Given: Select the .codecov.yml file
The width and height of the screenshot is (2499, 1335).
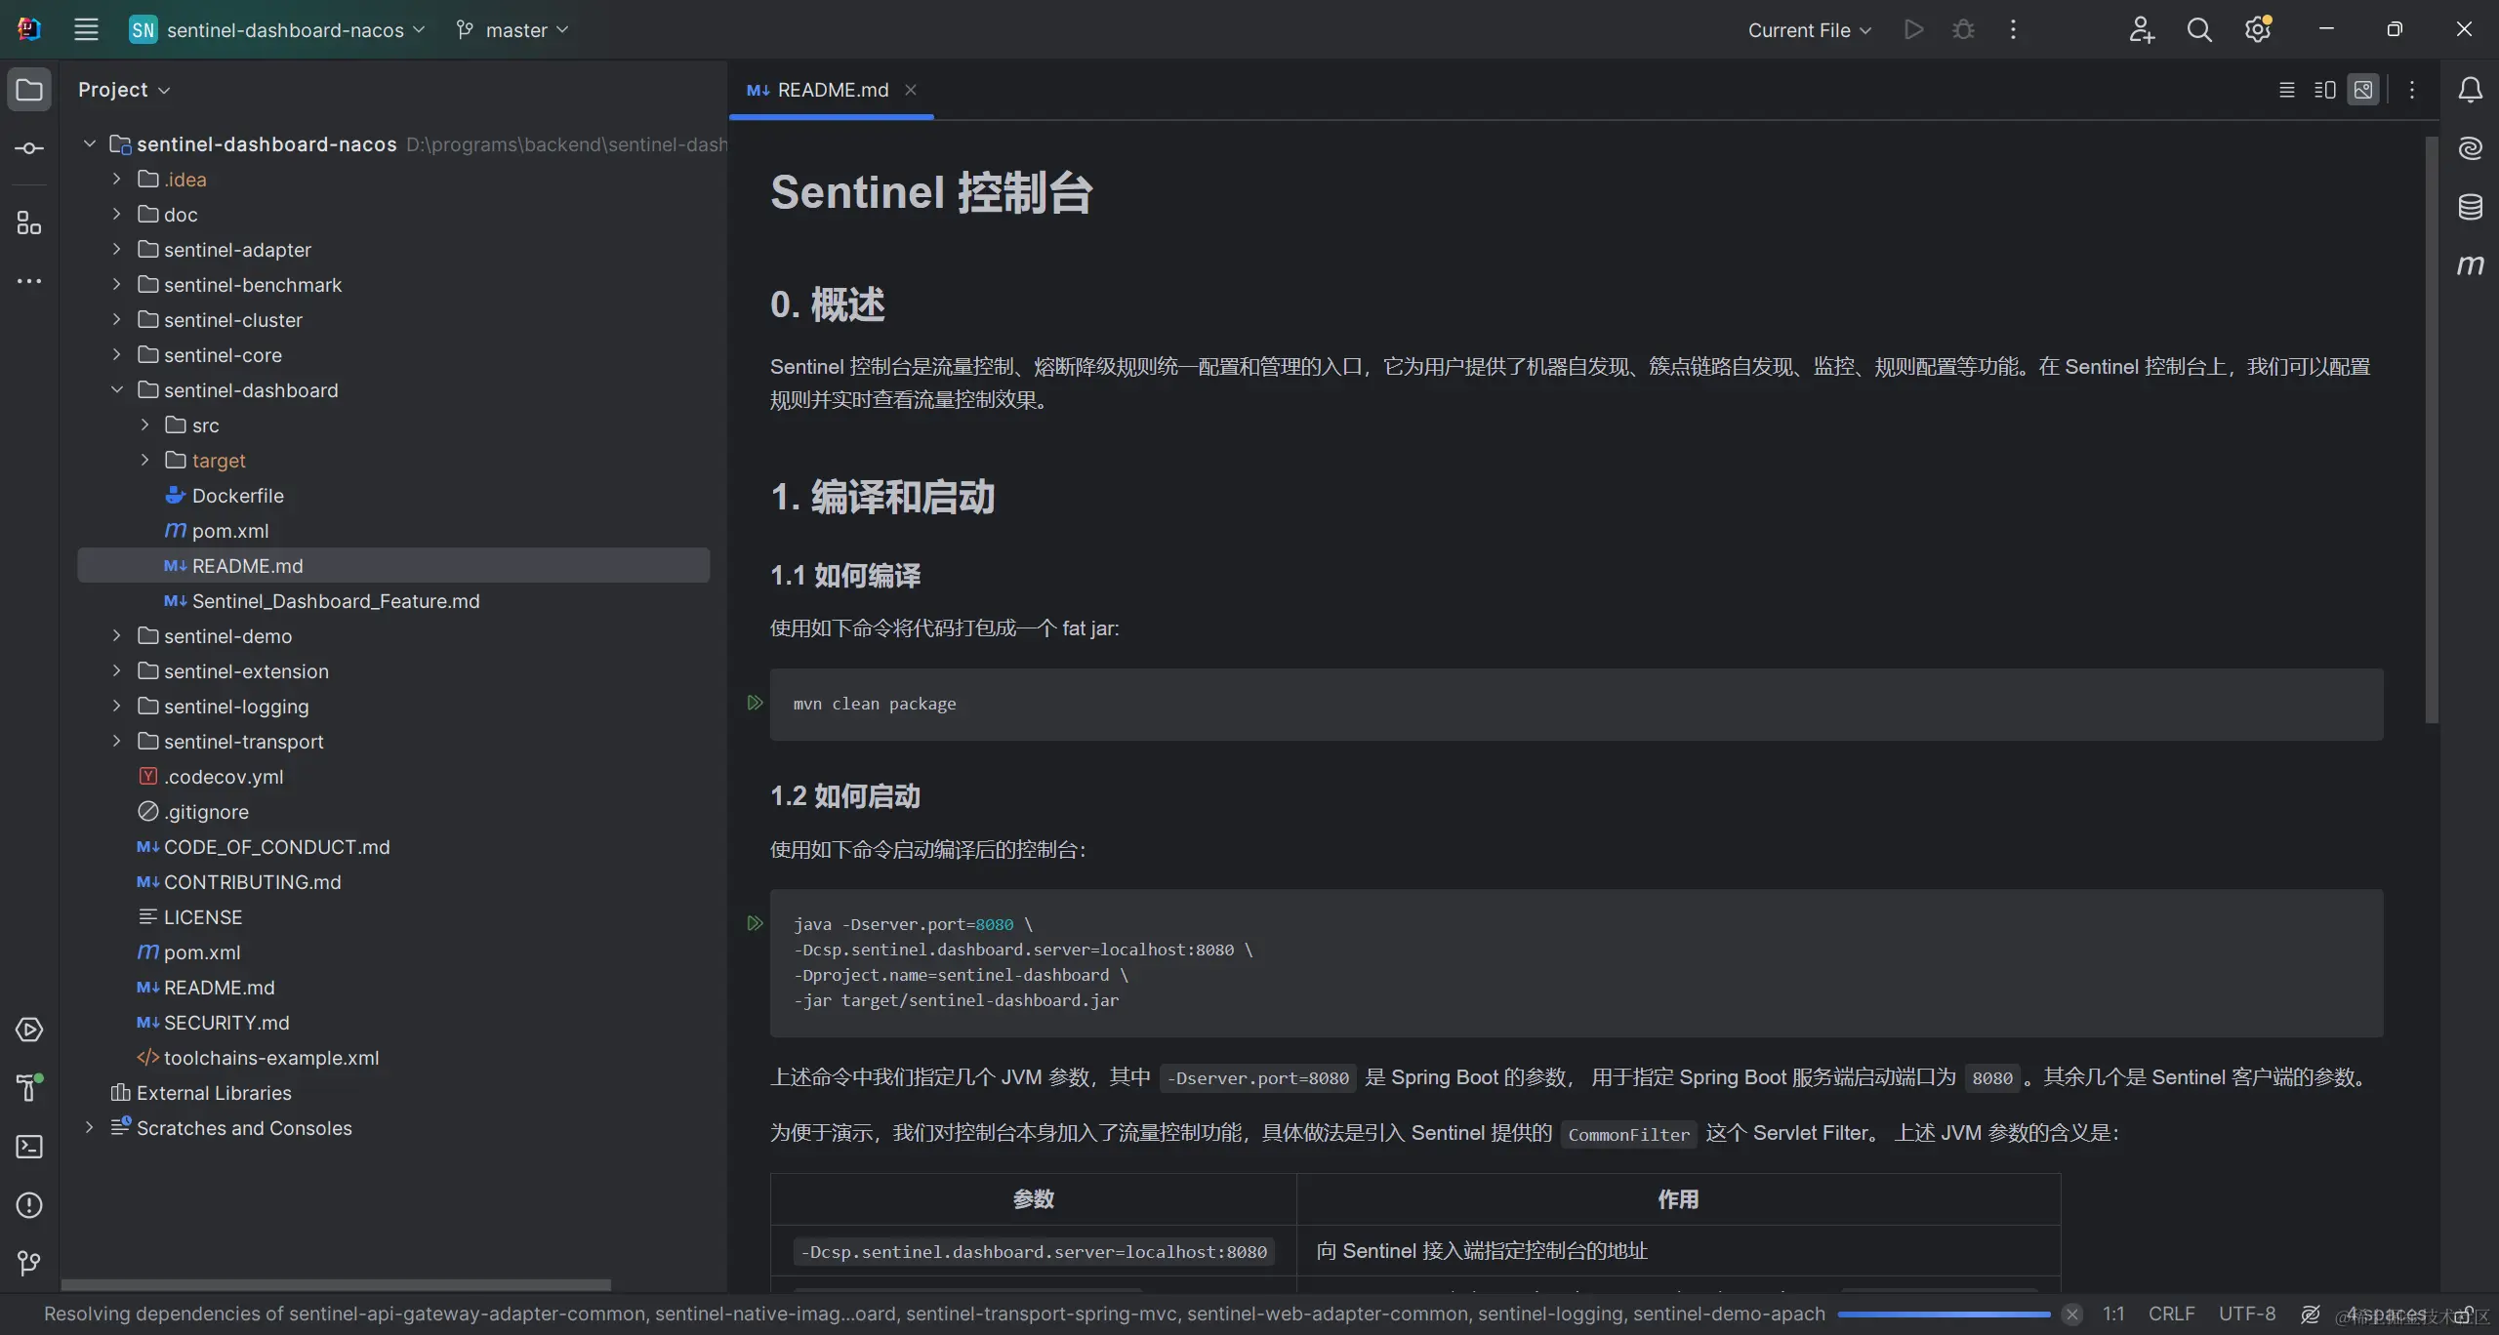Looking at the screenshot, I should coord(224,777).
